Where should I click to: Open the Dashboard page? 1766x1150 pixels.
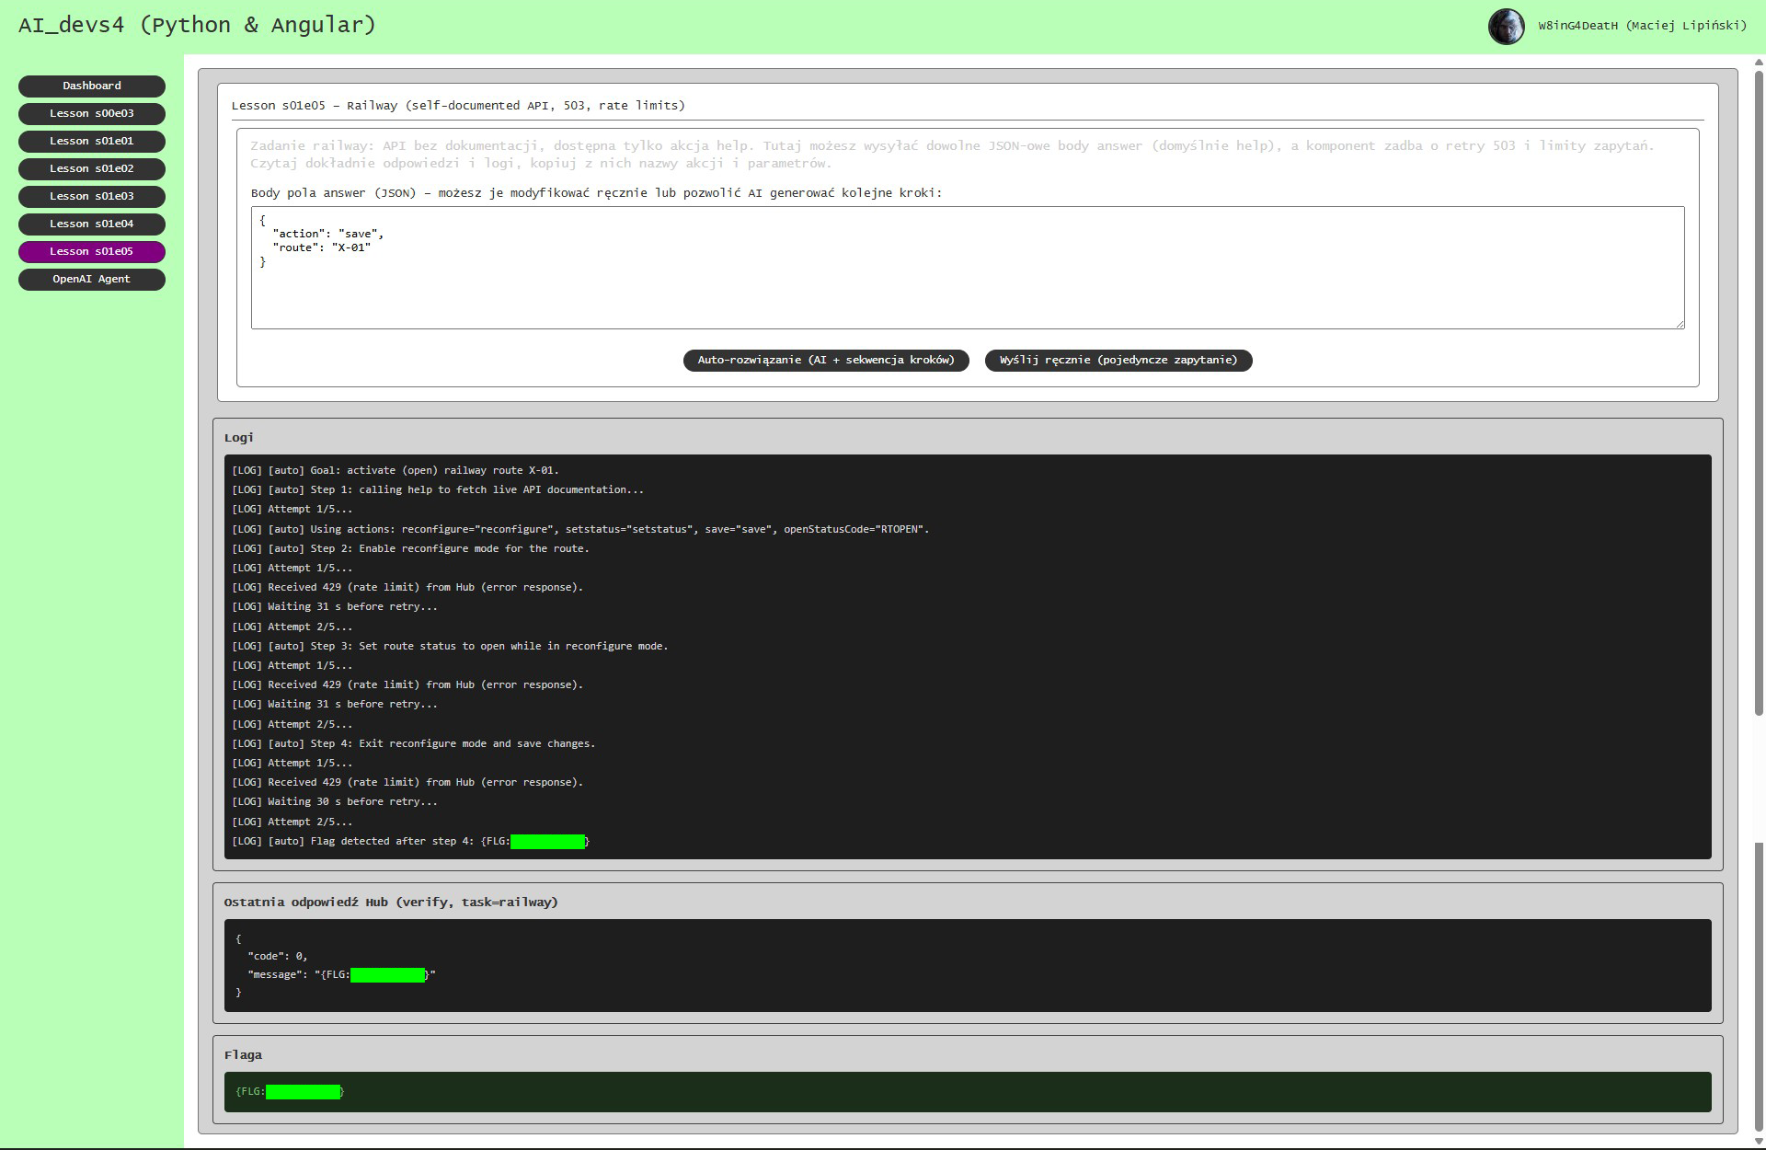[x=92, y=86]
